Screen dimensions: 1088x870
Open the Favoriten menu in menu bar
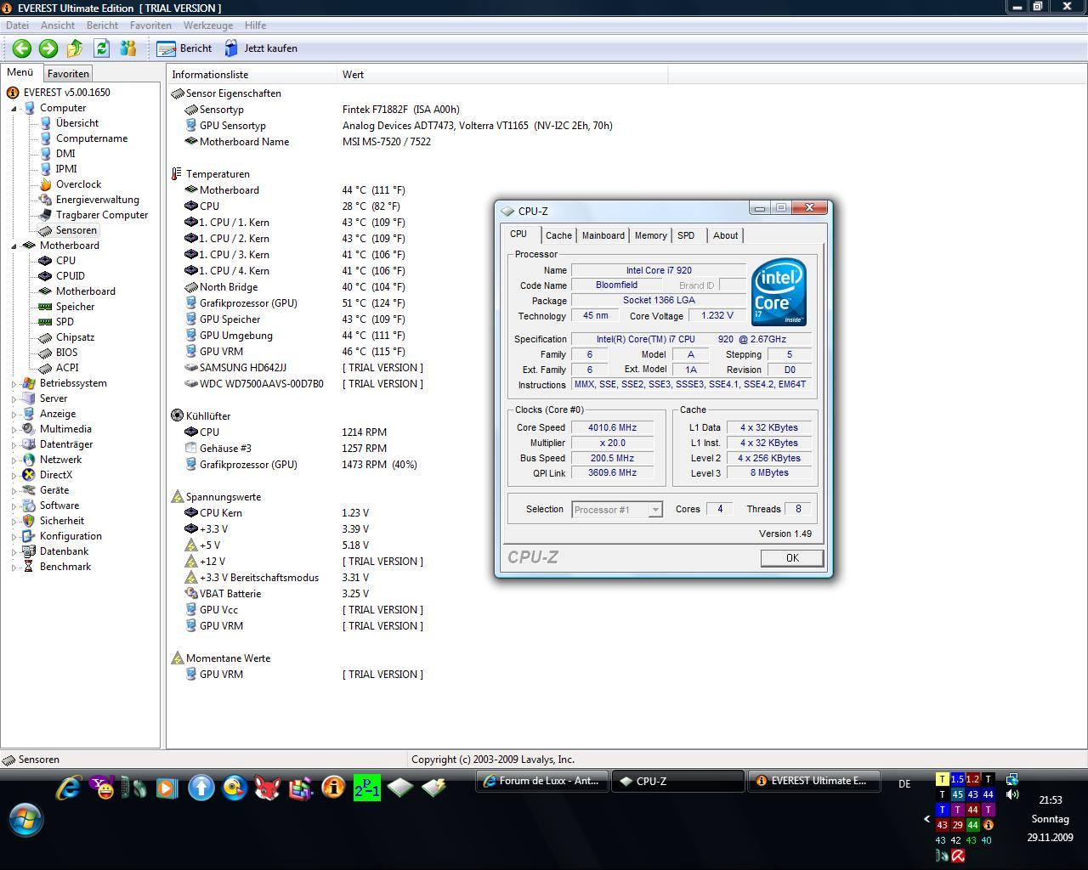[x=150, y=25]
